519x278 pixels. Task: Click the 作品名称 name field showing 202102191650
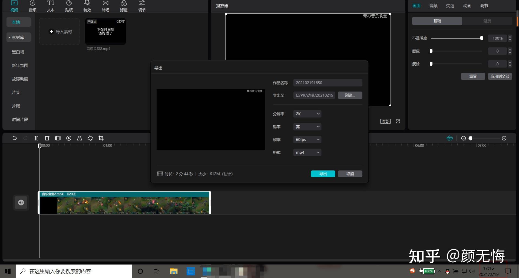pyautogui.click(x=328, y=83)
